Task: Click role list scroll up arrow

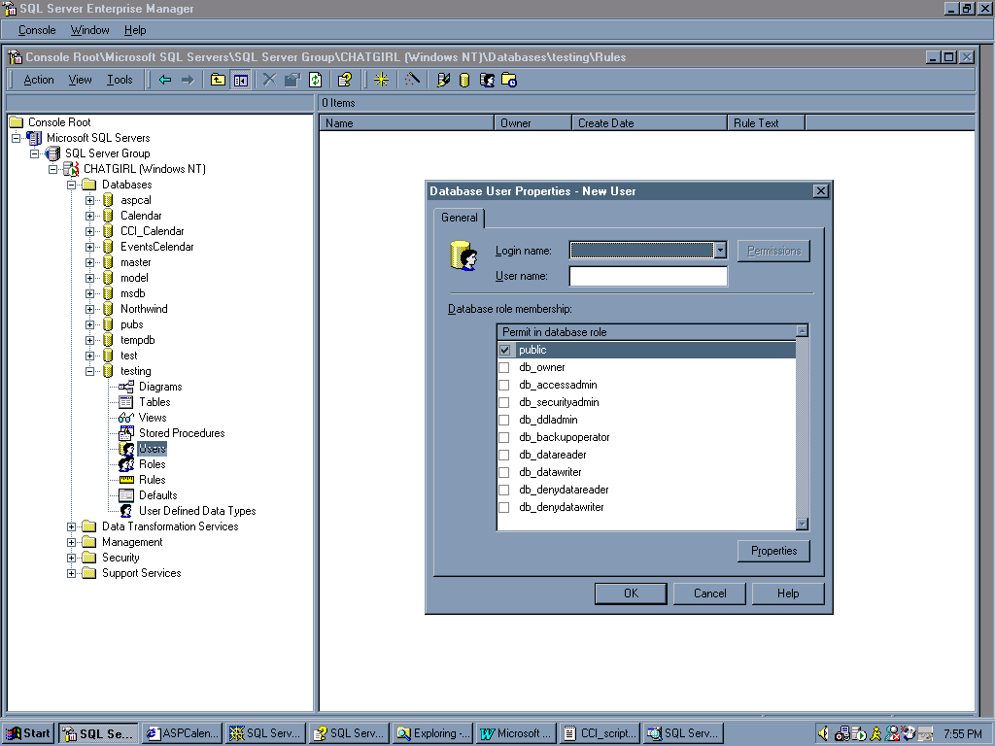Action: (x=802, y=331)
